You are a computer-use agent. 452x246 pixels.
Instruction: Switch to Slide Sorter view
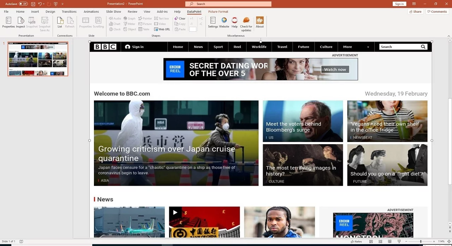[380, 241]
